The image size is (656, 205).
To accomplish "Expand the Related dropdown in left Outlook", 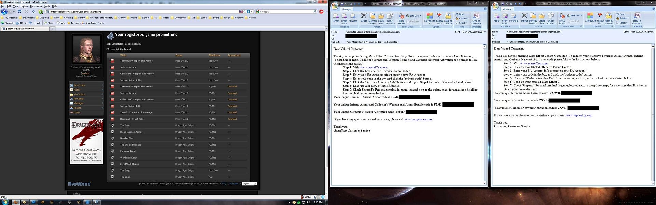I will click(462, 18).
